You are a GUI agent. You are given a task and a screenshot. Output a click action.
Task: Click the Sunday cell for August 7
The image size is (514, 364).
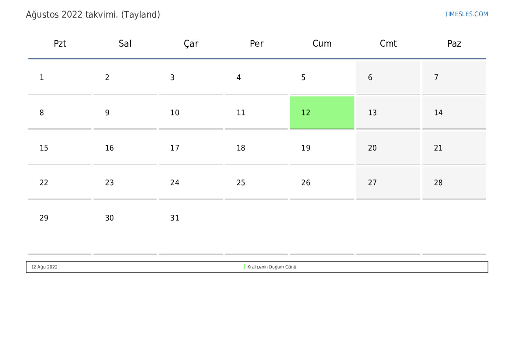point(454,77)
